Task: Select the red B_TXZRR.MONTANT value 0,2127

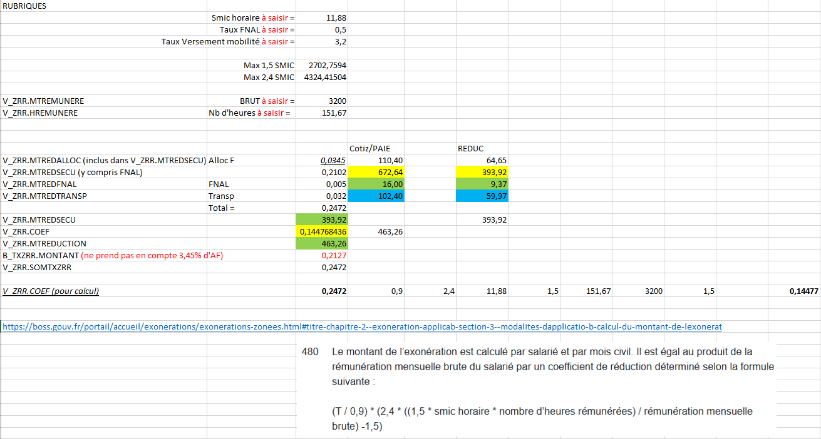Action: pyautogui.click(x=322, y=256)
